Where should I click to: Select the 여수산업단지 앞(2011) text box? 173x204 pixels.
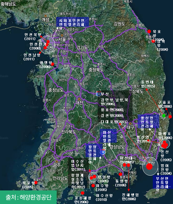pyautogui.click(x=78, y=165)
